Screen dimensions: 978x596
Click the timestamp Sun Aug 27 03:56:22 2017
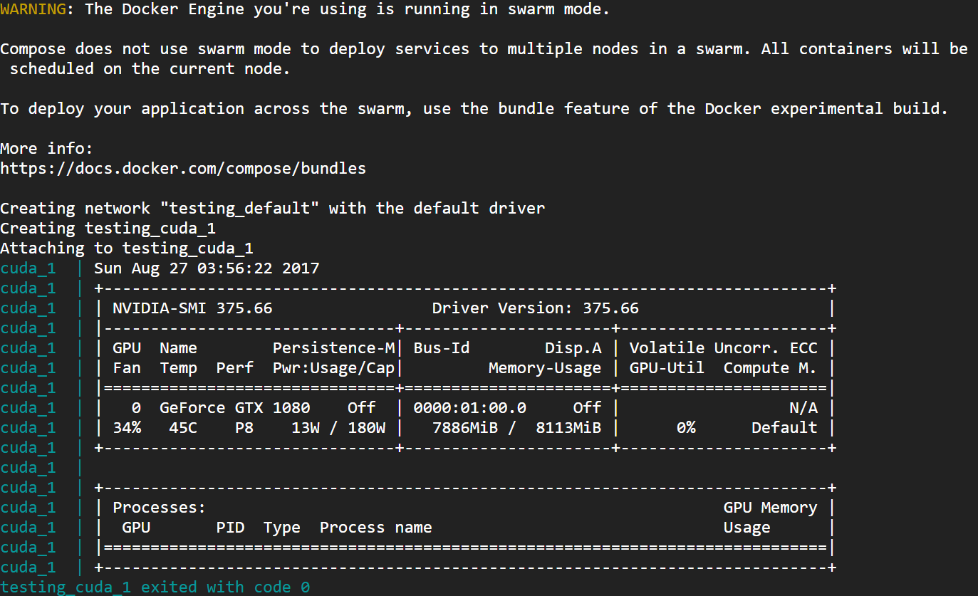[x=207, y=268]
